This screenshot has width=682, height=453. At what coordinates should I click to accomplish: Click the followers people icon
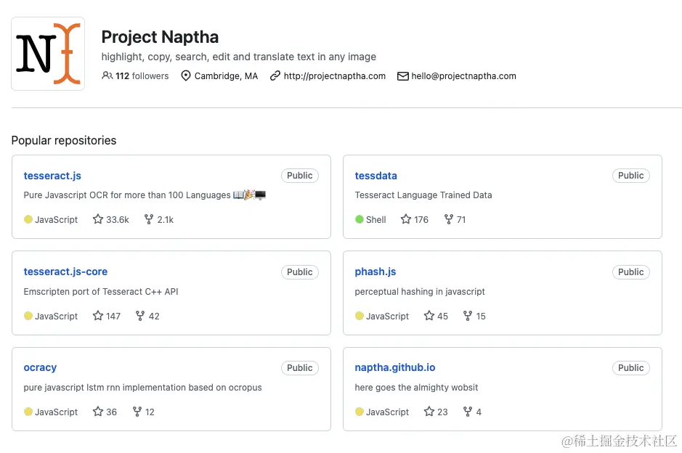(107, 75)
